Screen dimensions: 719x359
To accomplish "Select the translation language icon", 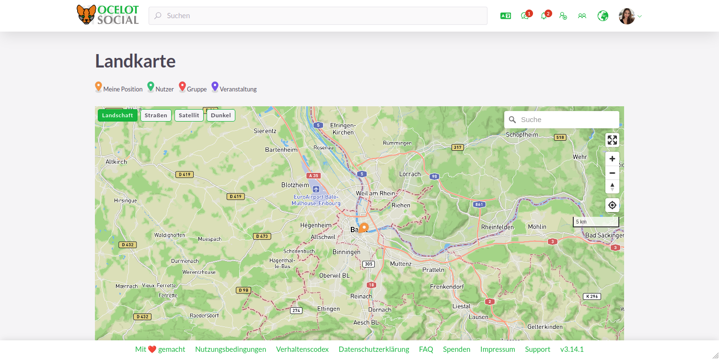I will coord(505,16).
